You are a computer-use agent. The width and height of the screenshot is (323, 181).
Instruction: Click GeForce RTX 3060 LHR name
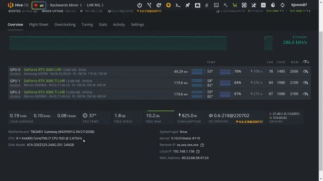click(42, 69)
